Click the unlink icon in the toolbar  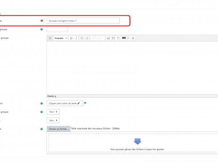(x=97, y=38)
